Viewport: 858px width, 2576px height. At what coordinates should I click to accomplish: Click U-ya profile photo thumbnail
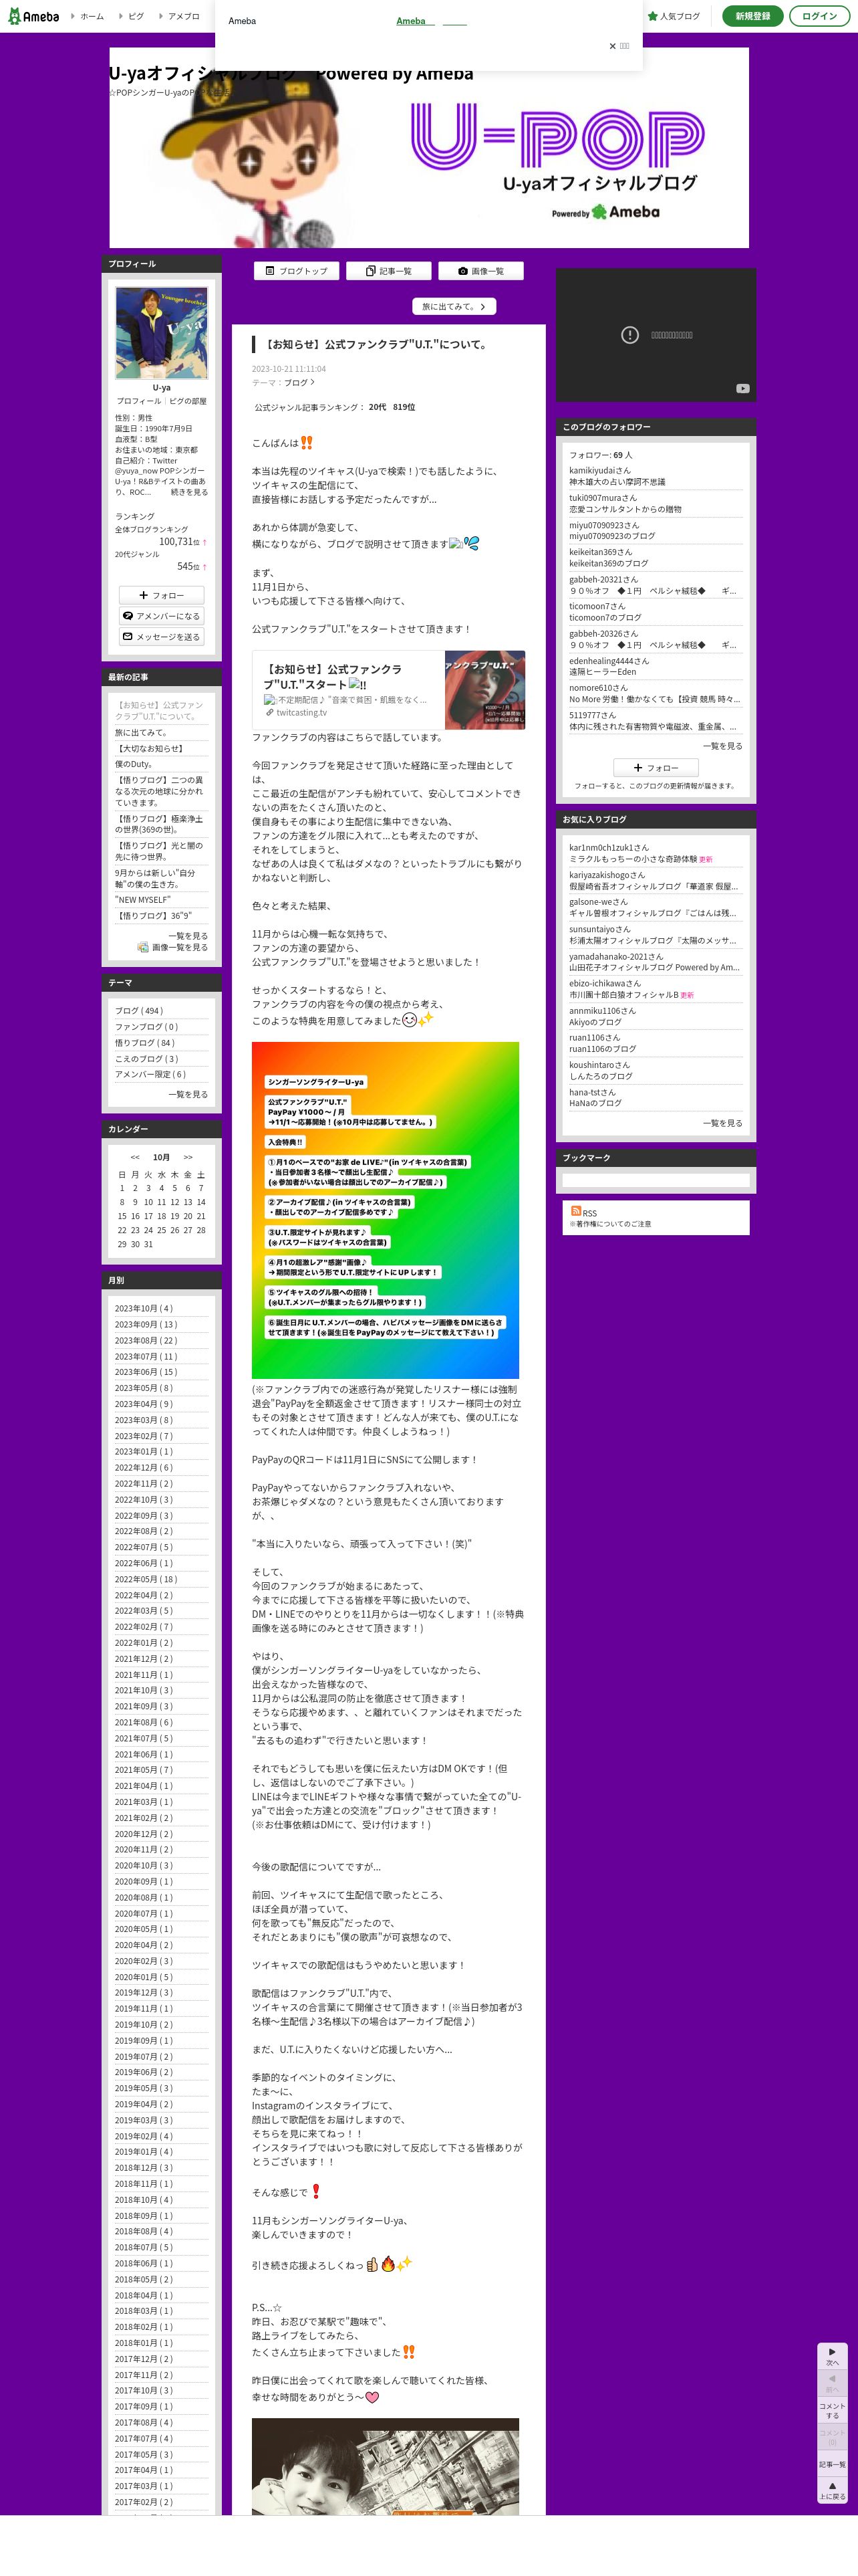coord(162,333)
